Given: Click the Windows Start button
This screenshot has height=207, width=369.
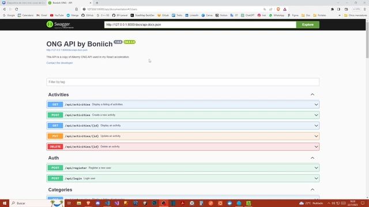Looking at the screenshot, I should 5,203.
